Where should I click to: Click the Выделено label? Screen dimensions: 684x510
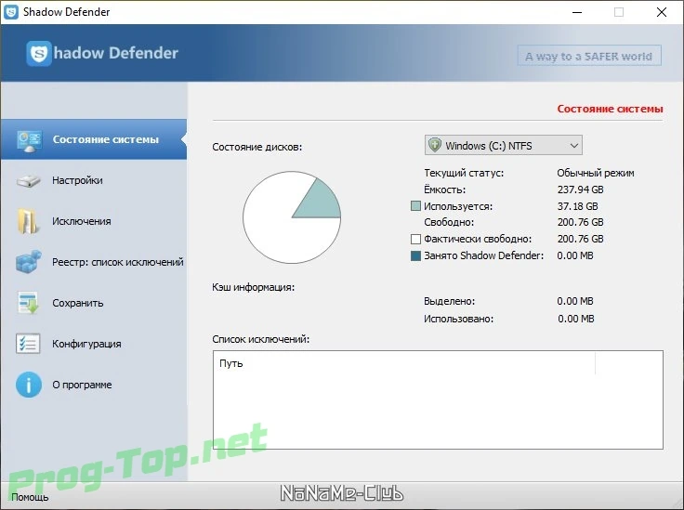pos(449,301)
